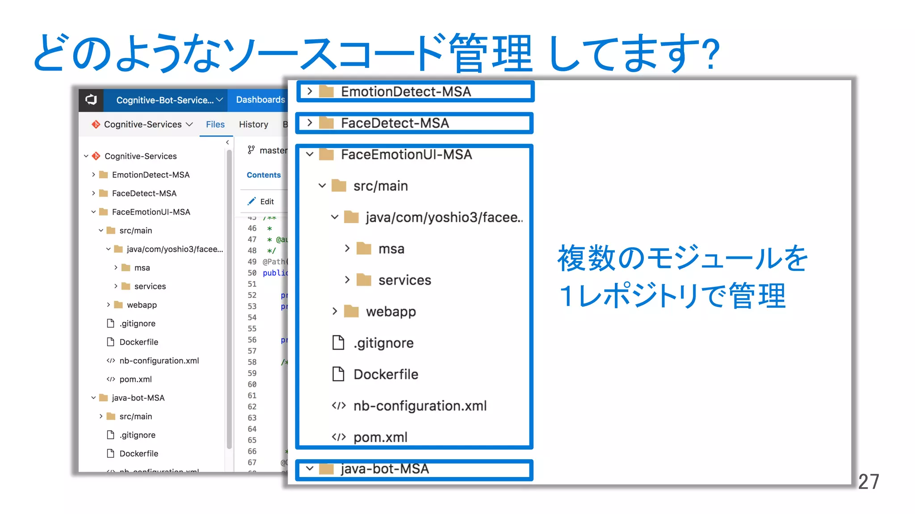Expand webapp folder in enlarged view

tap(335, 311)
